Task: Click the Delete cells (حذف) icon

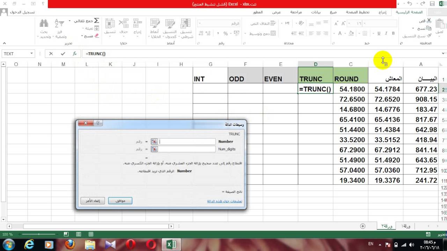Action: (124, 23)
